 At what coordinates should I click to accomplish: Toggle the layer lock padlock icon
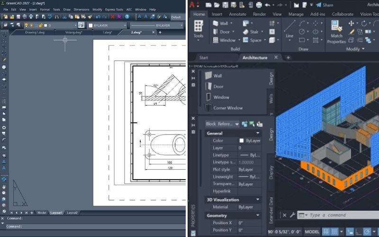[x=41, y=25]
